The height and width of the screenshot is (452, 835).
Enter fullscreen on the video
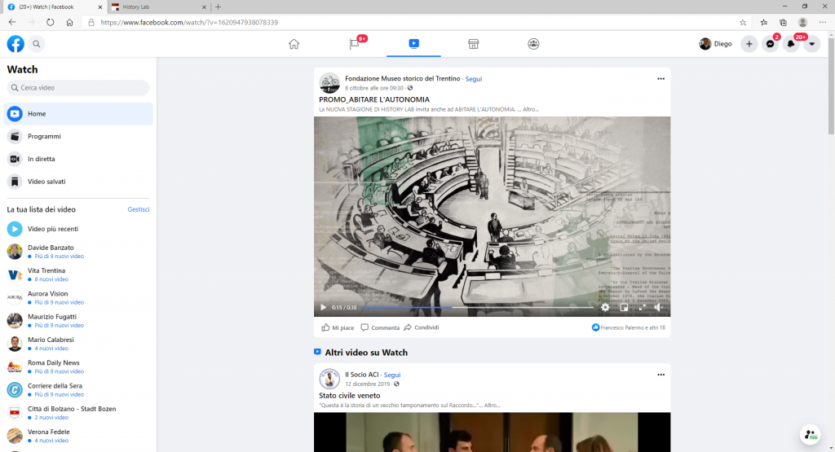(x=641, y=307)
